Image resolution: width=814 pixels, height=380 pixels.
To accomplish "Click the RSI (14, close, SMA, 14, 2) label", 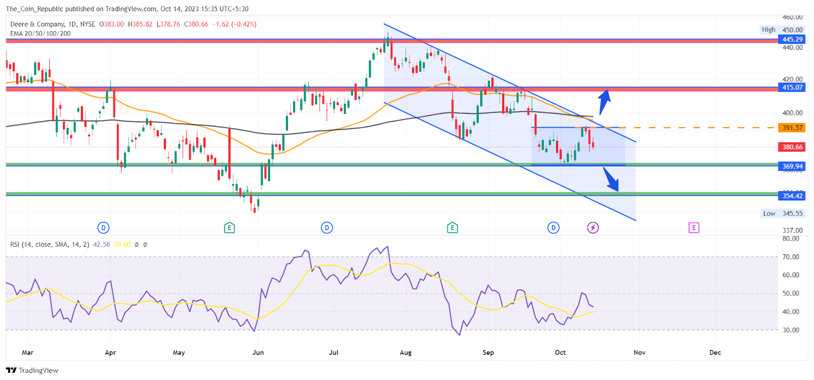I will (50, 245).
